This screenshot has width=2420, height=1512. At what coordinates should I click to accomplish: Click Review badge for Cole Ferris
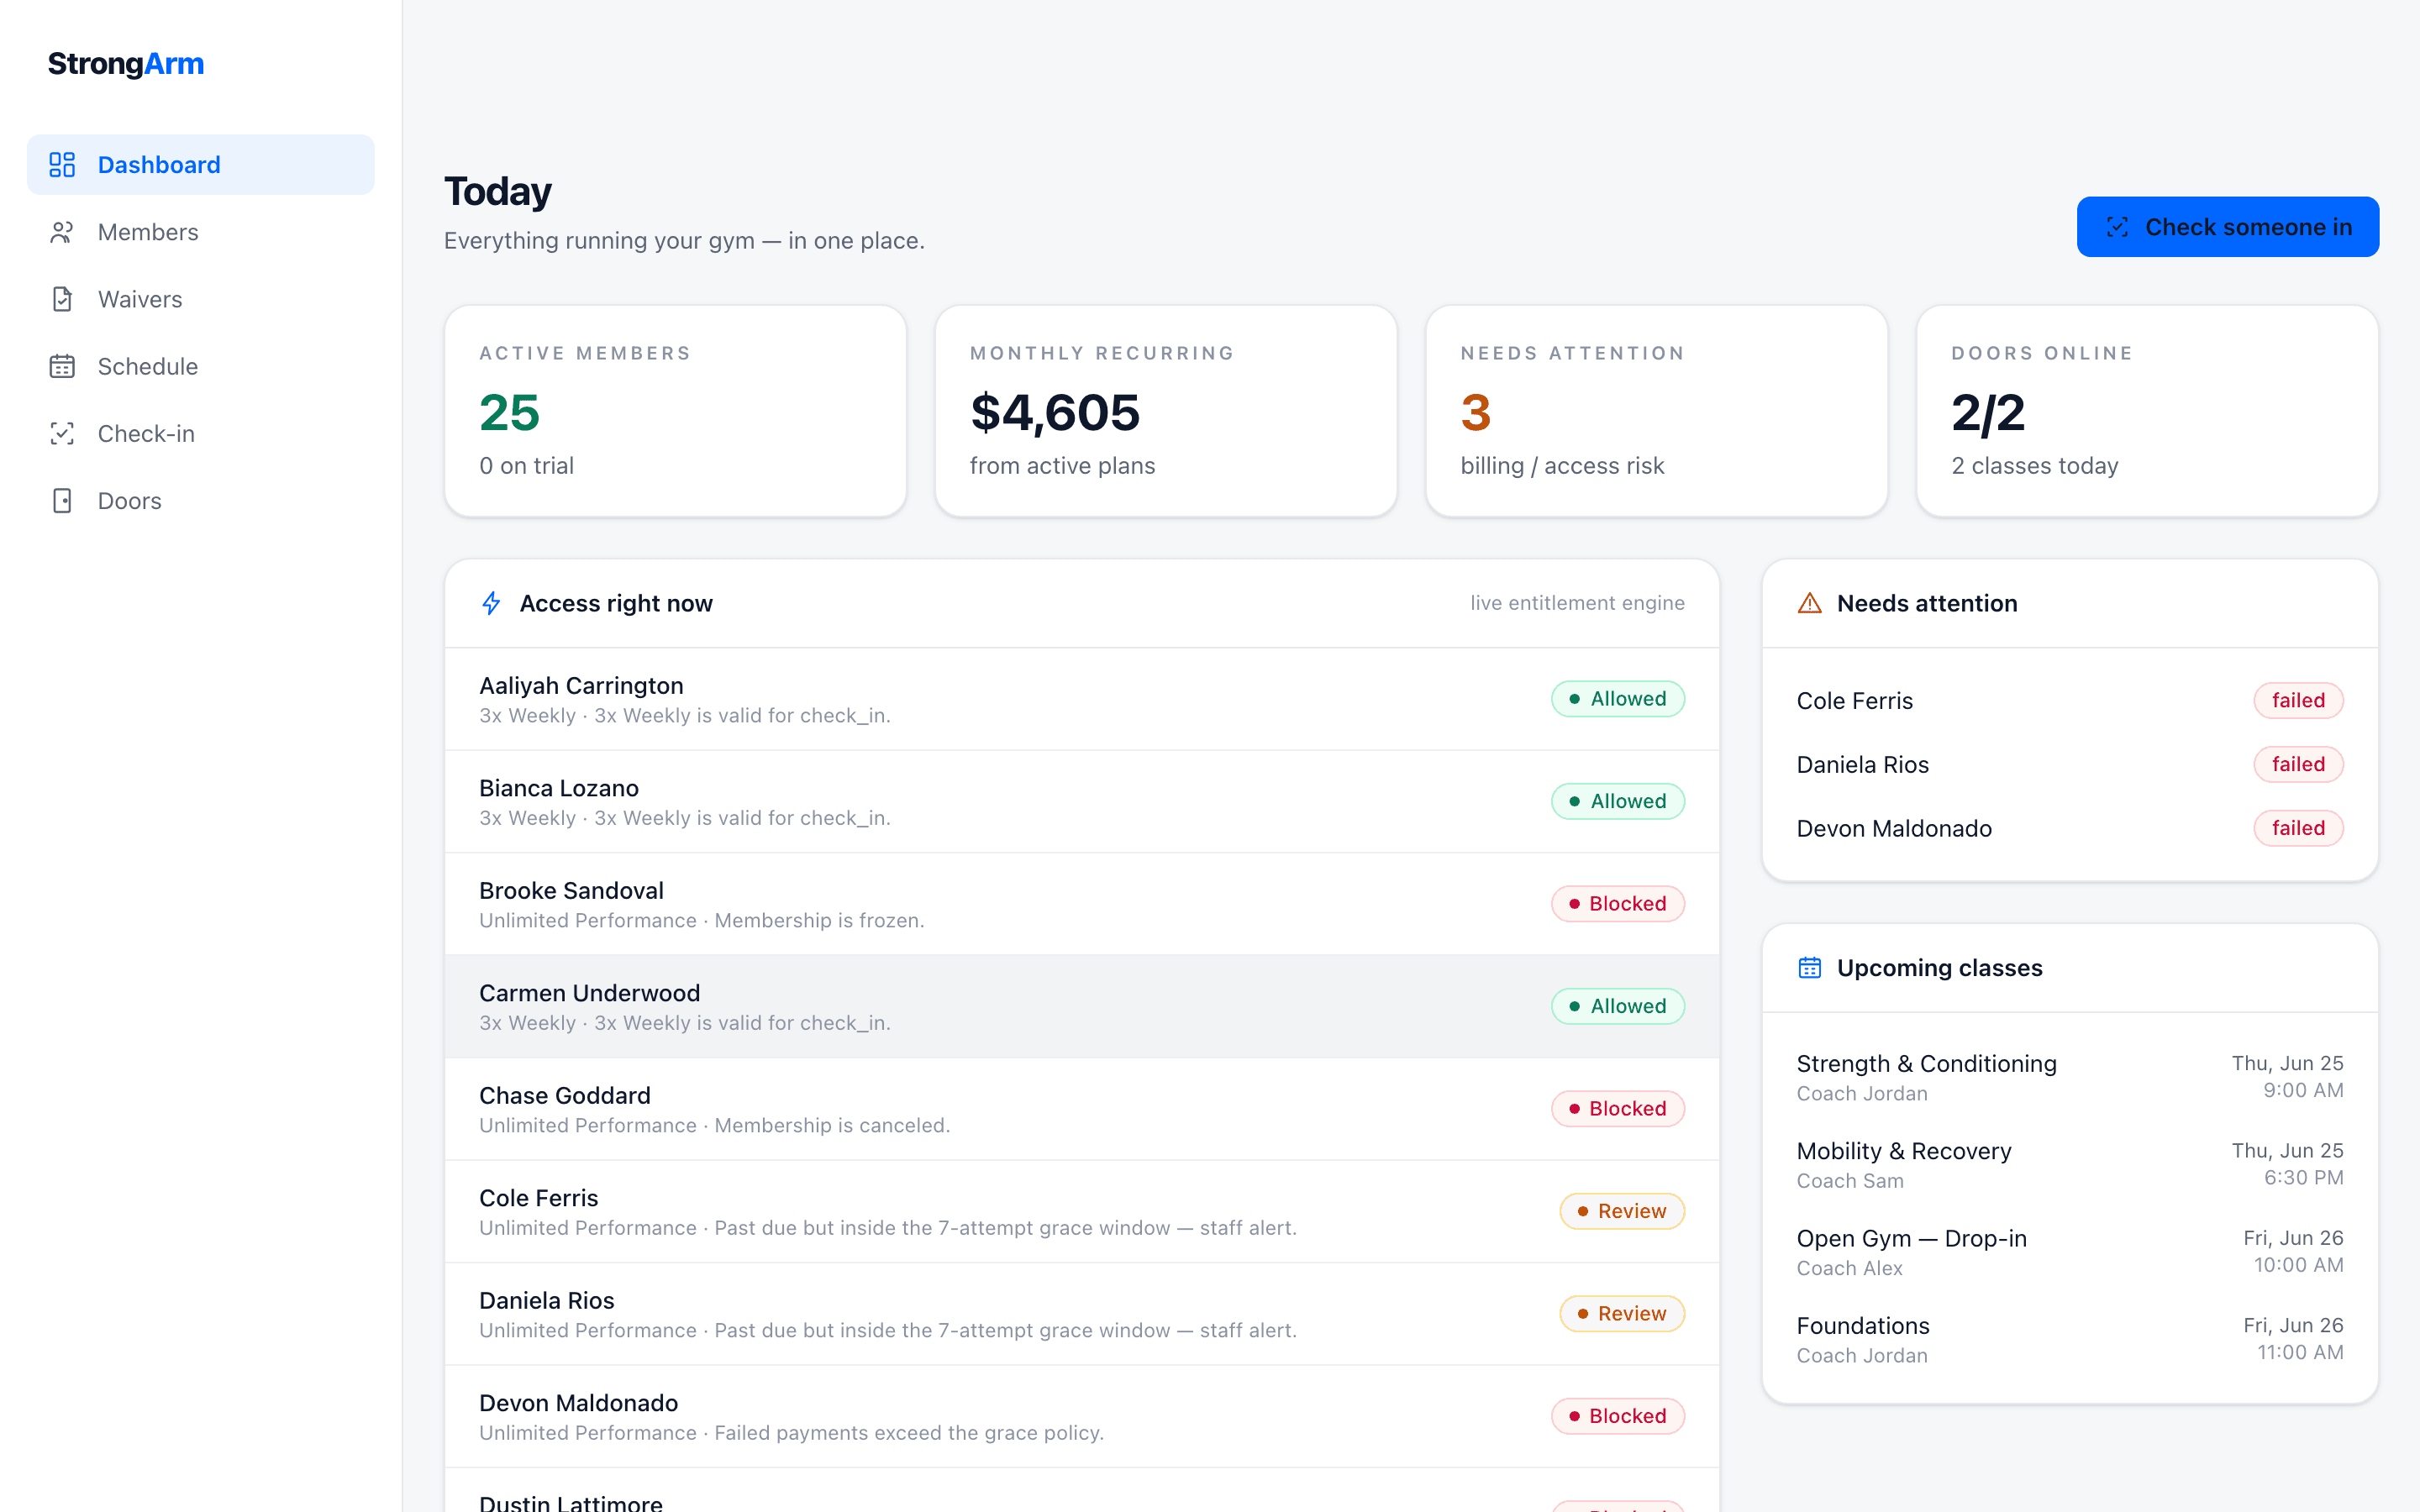coord(1622,1211)
